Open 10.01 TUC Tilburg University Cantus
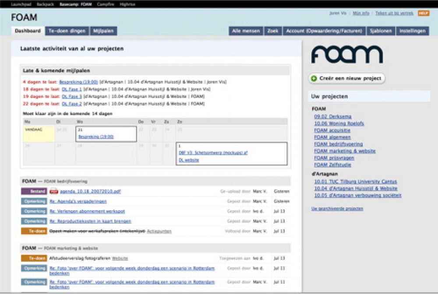The height and width of the screenshot is (294, 438). [356, 182]
